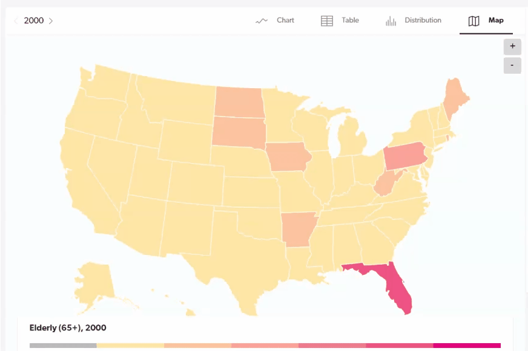Click the distribution bars icon
The image size is (528, 351).
[391, 21]
